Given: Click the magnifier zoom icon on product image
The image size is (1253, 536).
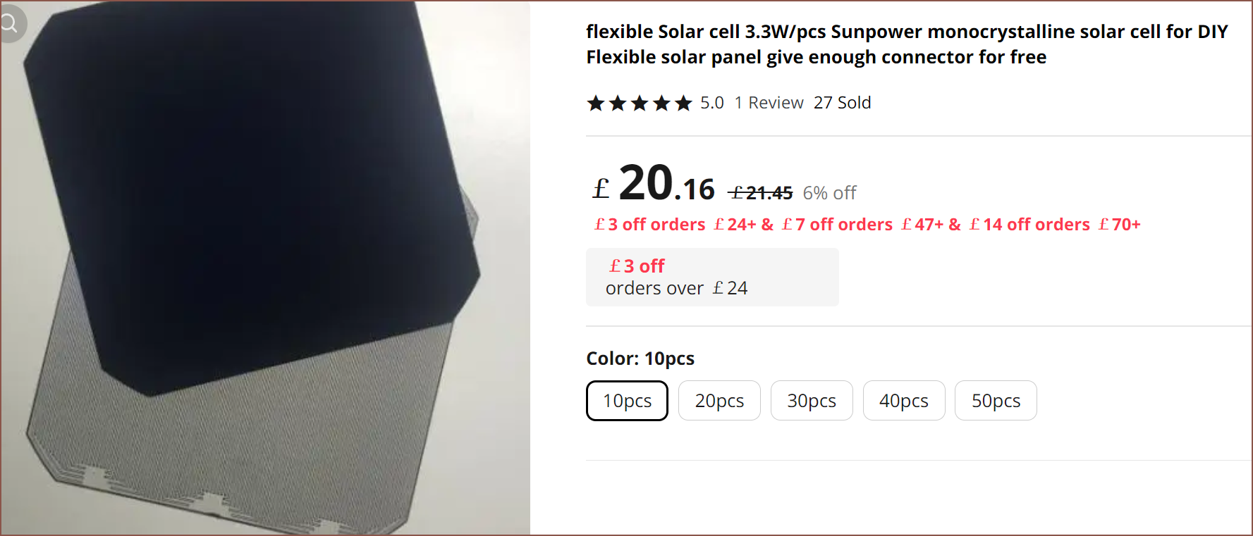Looking at the screenshot, I should click(x=10, y=23).
